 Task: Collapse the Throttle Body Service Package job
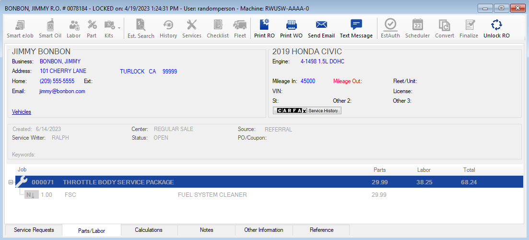pyautogui.click(x=11, y=182)
